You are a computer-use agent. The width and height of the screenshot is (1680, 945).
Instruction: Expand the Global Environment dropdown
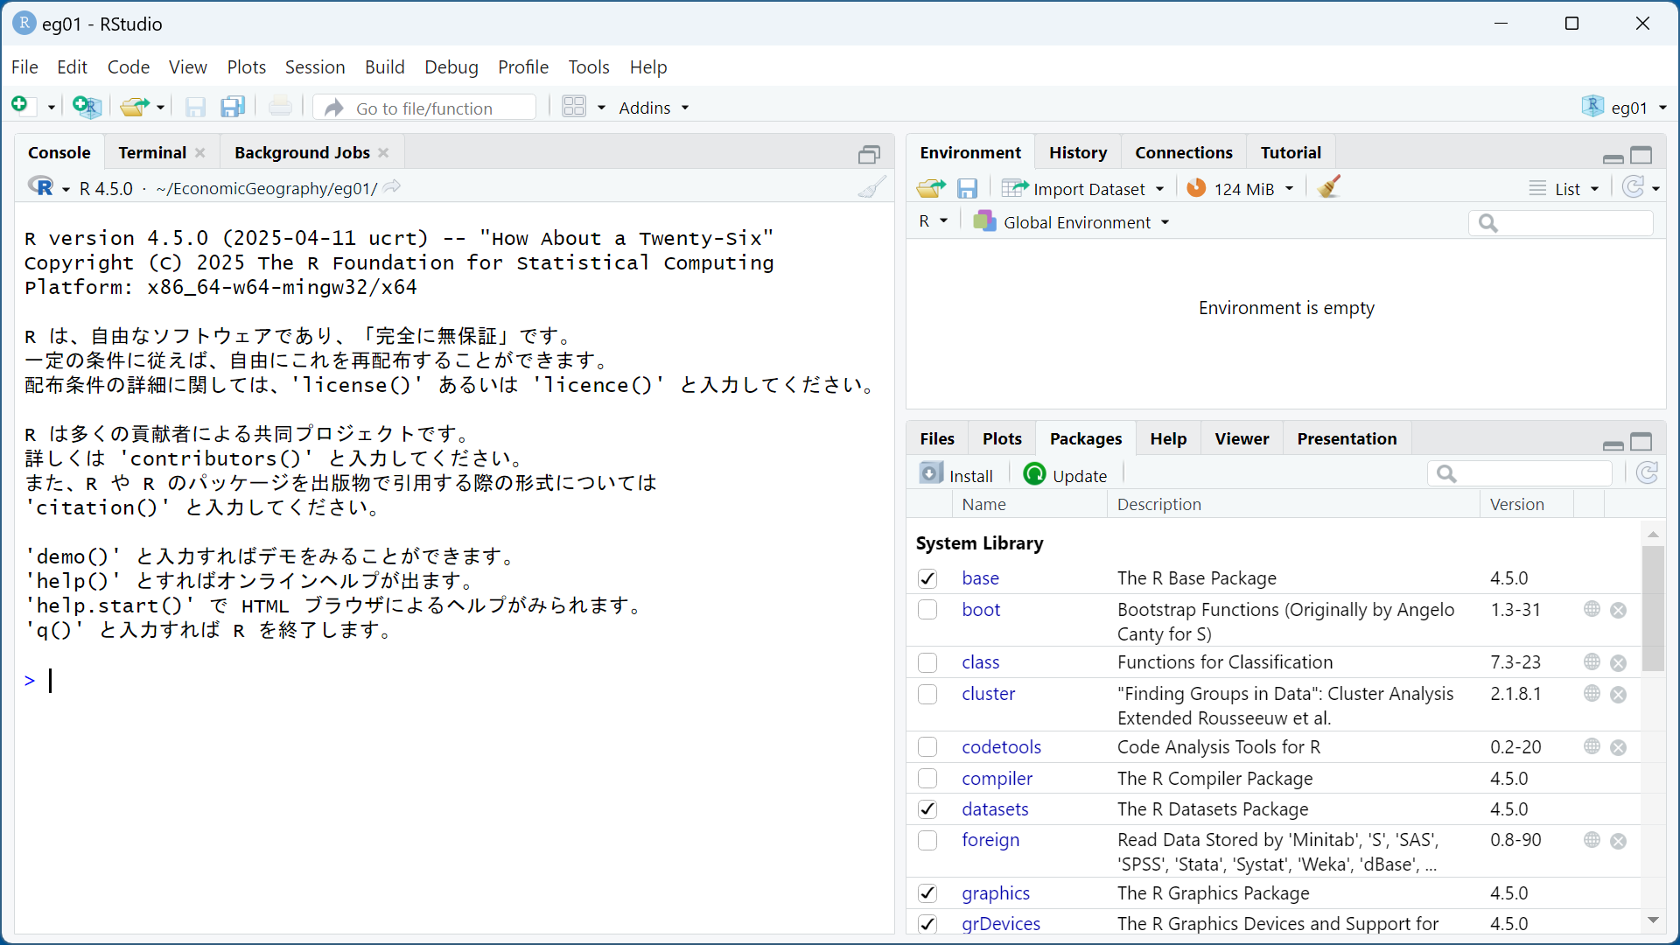(x=1077, y=222)
